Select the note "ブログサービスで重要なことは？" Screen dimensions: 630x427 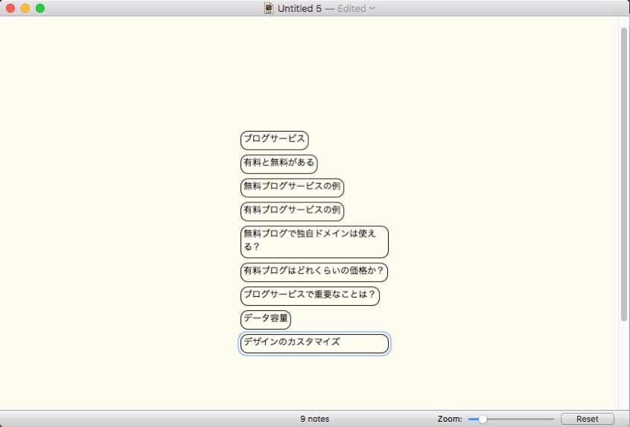[310, 296]
